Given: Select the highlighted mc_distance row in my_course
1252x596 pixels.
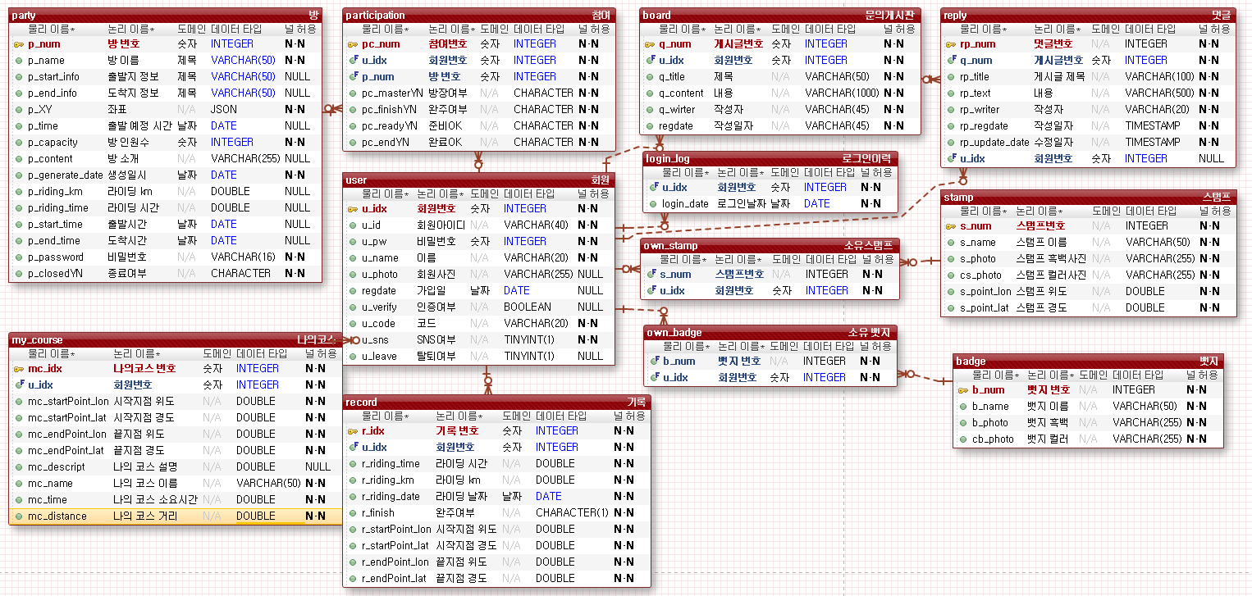Looking at the screenshot, I should click(x=176, y=516).
